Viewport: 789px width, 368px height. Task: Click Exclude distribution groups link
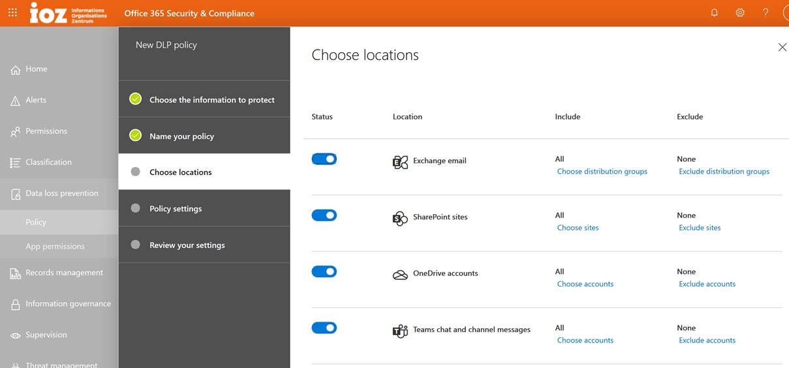point(724,172)
